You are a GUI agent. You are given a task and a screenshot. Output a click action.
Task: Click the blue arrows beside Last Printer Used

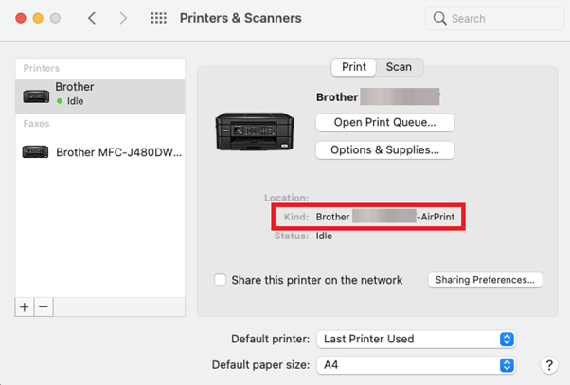507,340
